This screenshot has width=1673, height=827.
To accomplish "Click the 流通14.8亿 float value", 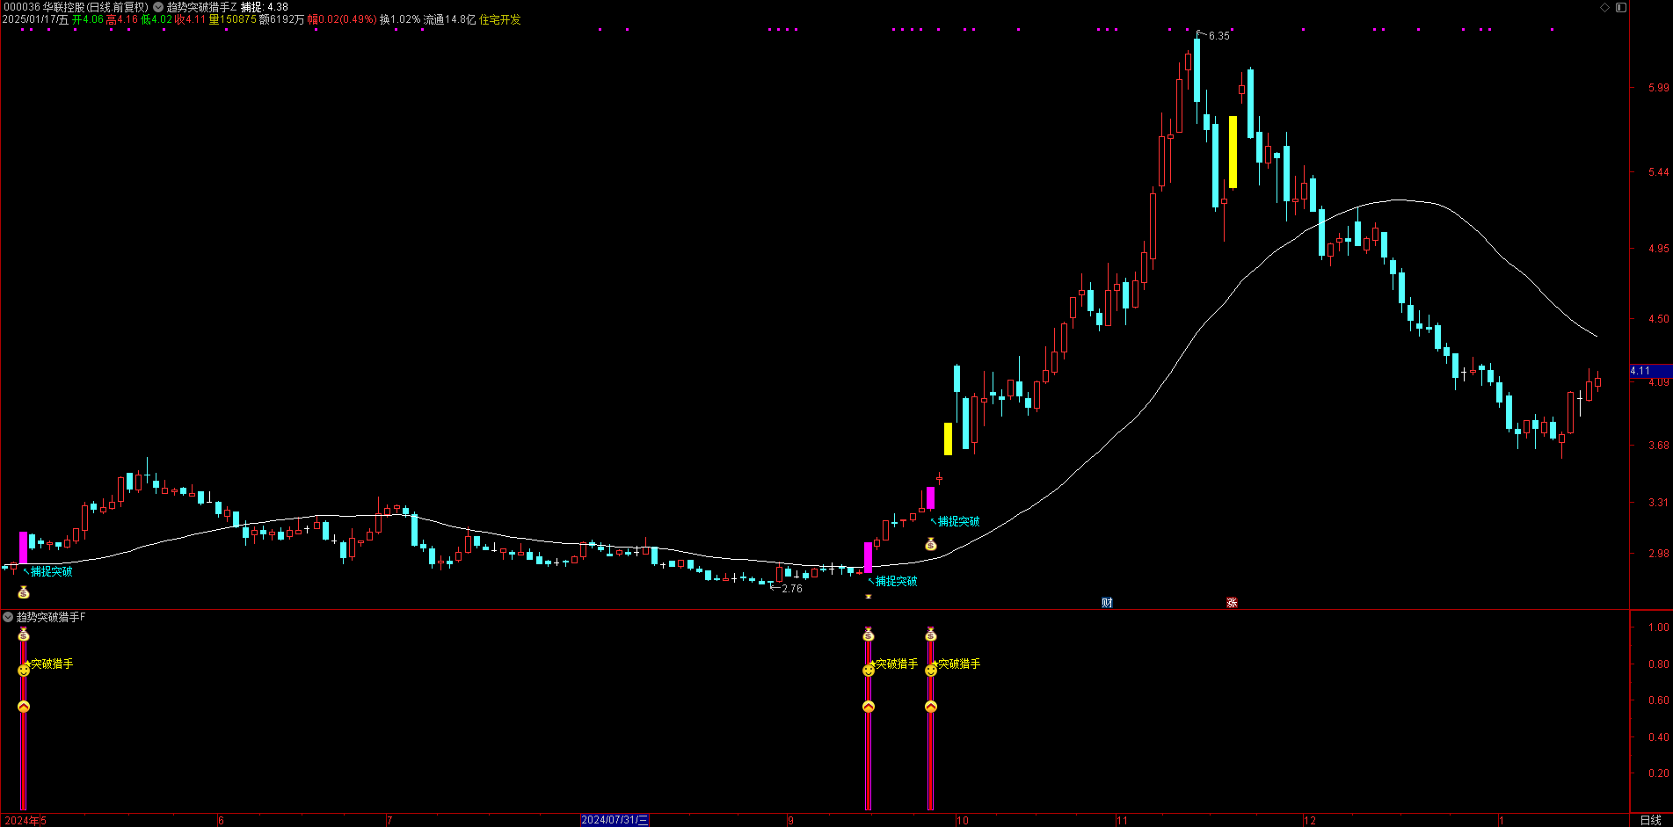I will pos(449,19).
